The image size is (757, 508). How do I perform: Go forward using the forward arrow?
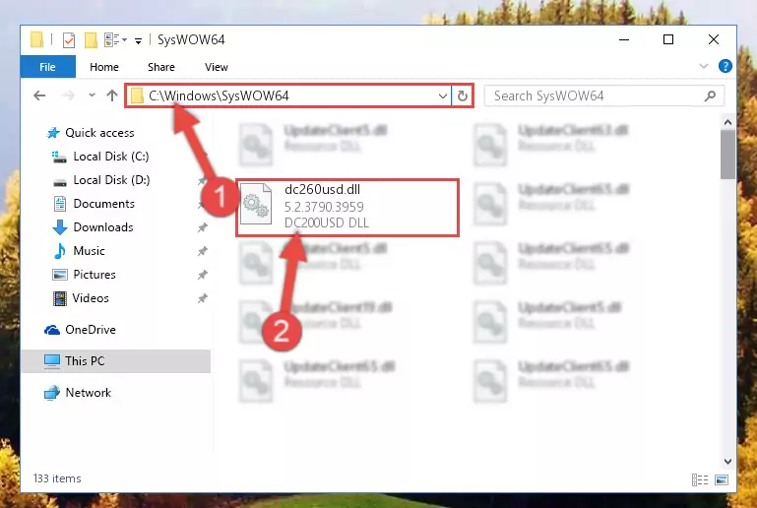(68, 95)
